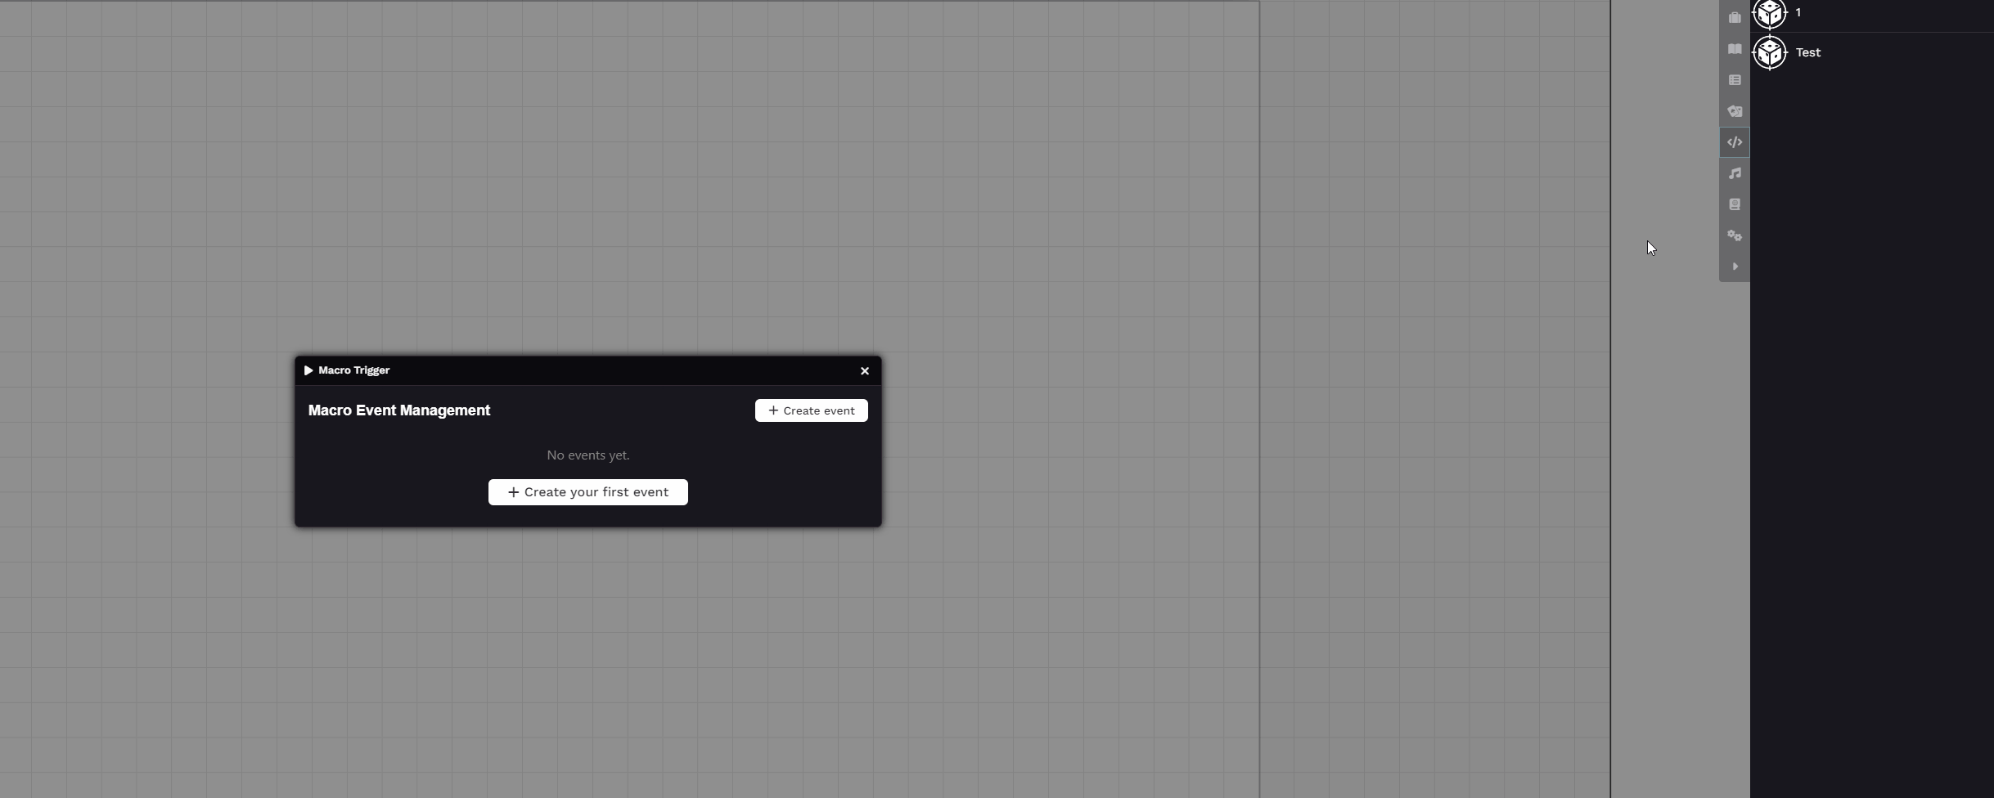Select the Macros code-brackets tab
Image resolution: width=1994 pixels, height=798 pixels.
[1734, 142]
